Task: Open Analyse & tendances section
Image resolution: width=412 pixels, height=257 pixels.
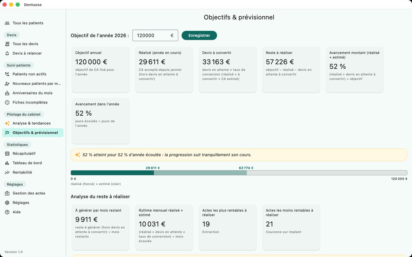Action: [33, 123]
